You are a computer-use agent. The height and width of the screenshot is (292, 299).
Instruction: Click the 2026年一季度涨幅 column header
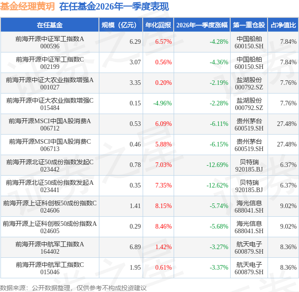(202, 25)
